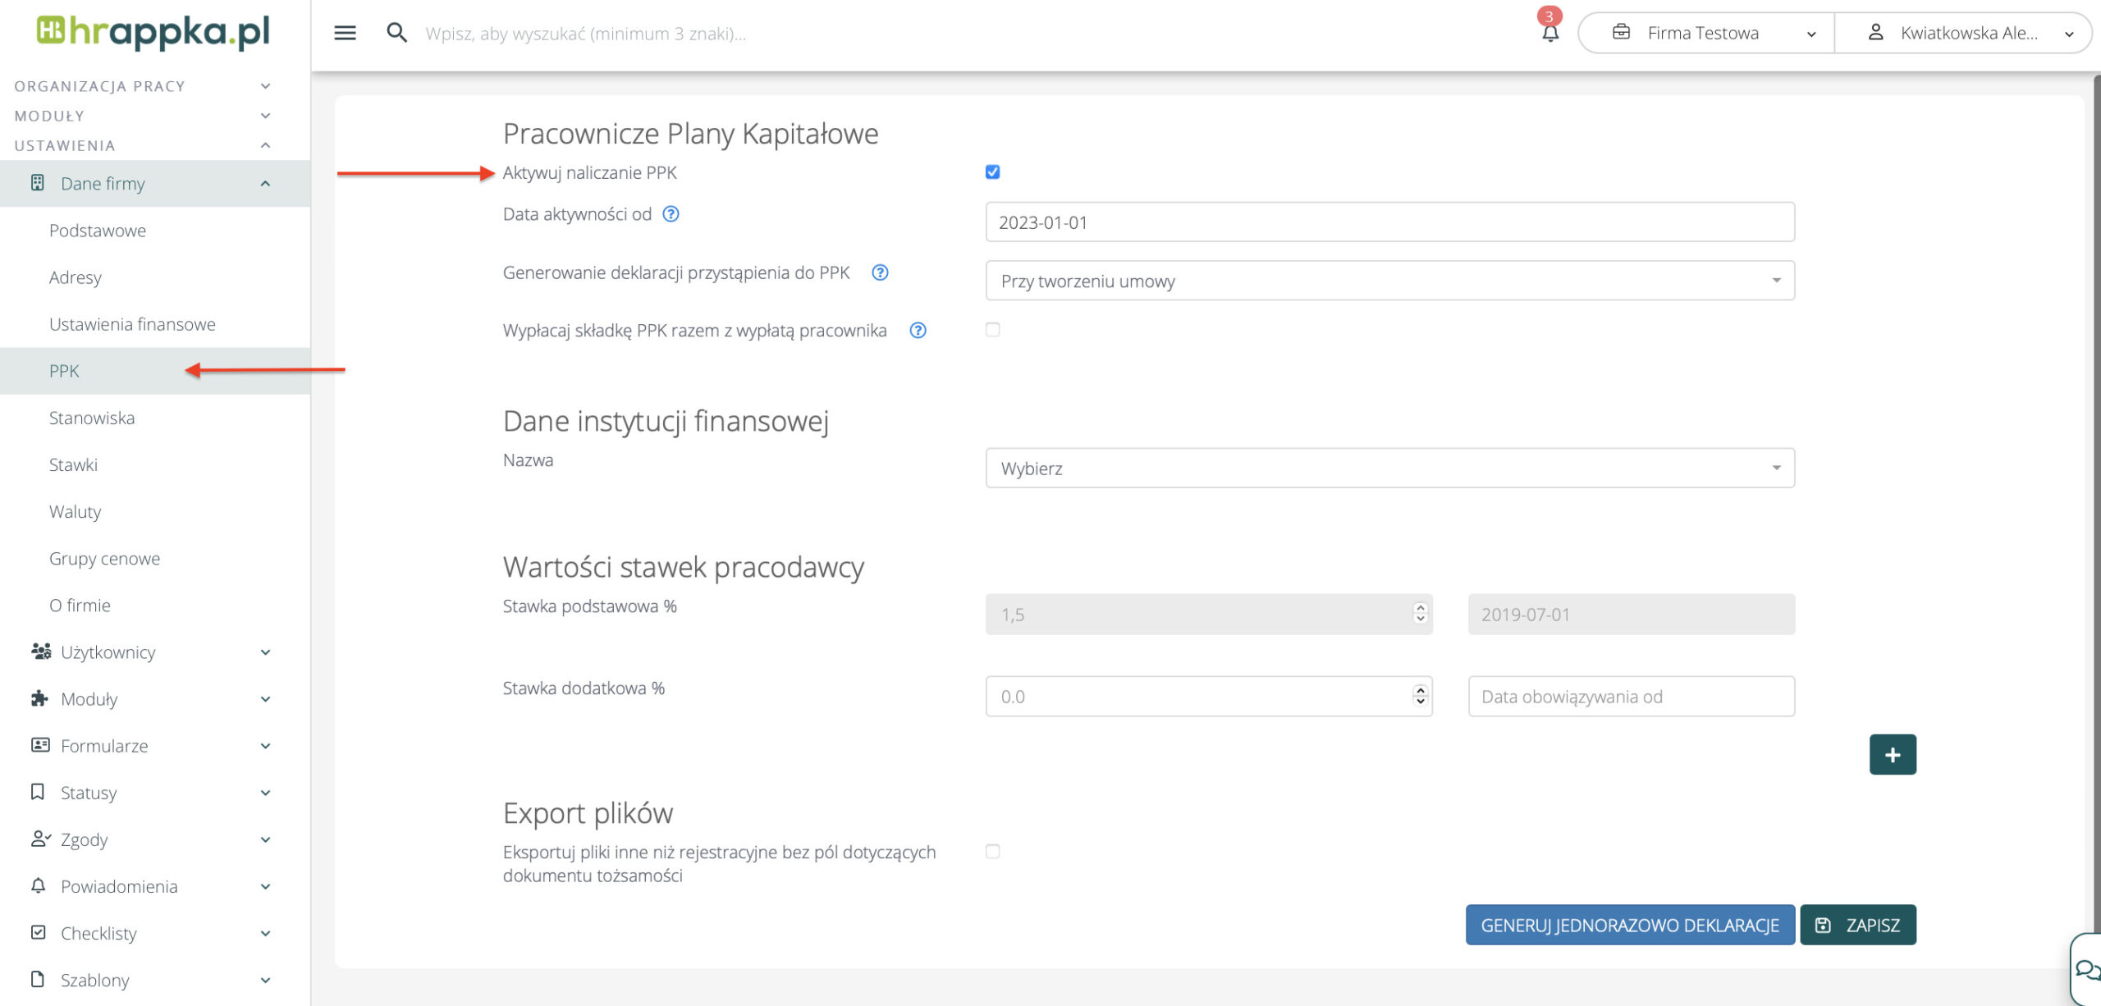Click the search magnifier icon
Viewport: 2101px width, 1006px height.
[x=396, y=33]
